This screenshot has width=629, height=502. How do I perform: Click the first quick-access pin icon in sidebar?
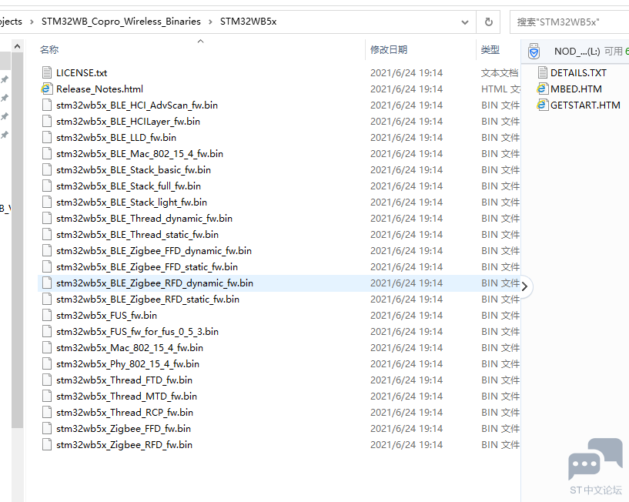[x=5, y=79]
